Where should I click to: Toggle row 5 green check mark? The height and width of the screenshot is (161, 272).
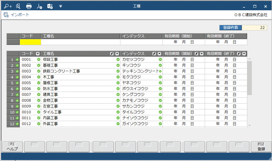pyautogui.click(x=17, y=83)
